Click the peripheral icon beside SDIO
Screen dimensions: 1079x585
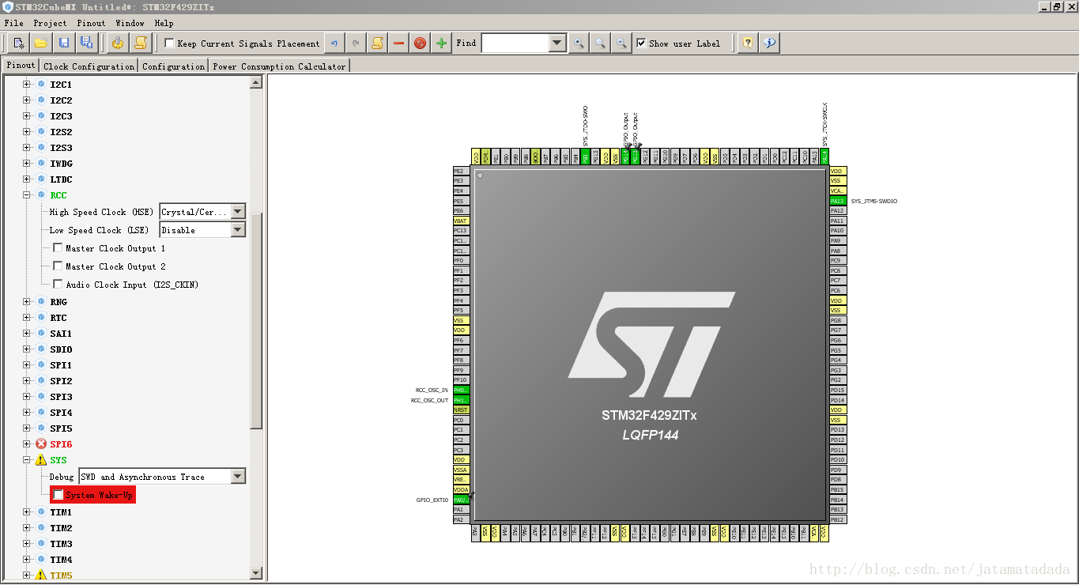click(41, 349)
